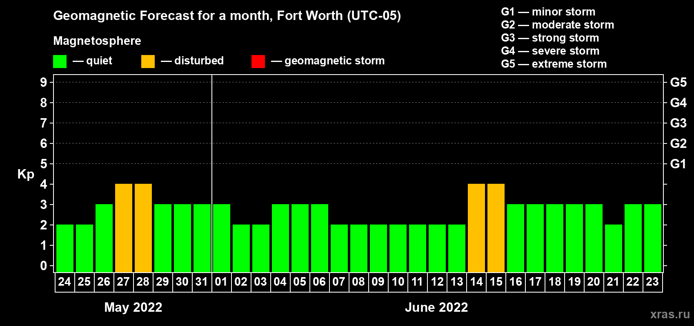This screenshot has height=326, width=694.
Task: Click the orange bar for May 27
Action: pyautogui.click(x=124, y=228)
